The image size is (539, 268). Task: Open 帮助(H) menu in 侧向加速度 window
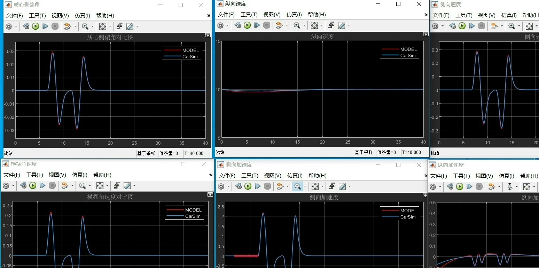click(x=317, y=176)
